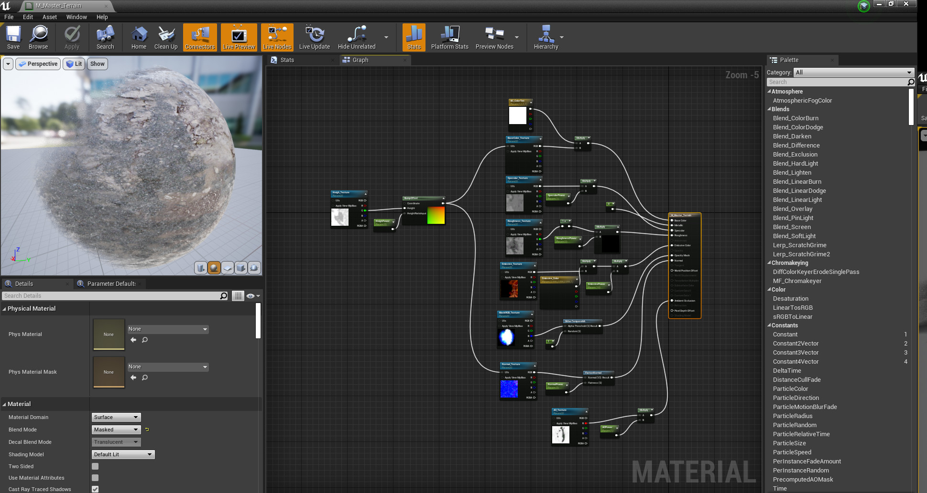927x493 pixels.
Task: Uncheck Cast Ray Traced Shadows
Action: (x=95, y=489)
